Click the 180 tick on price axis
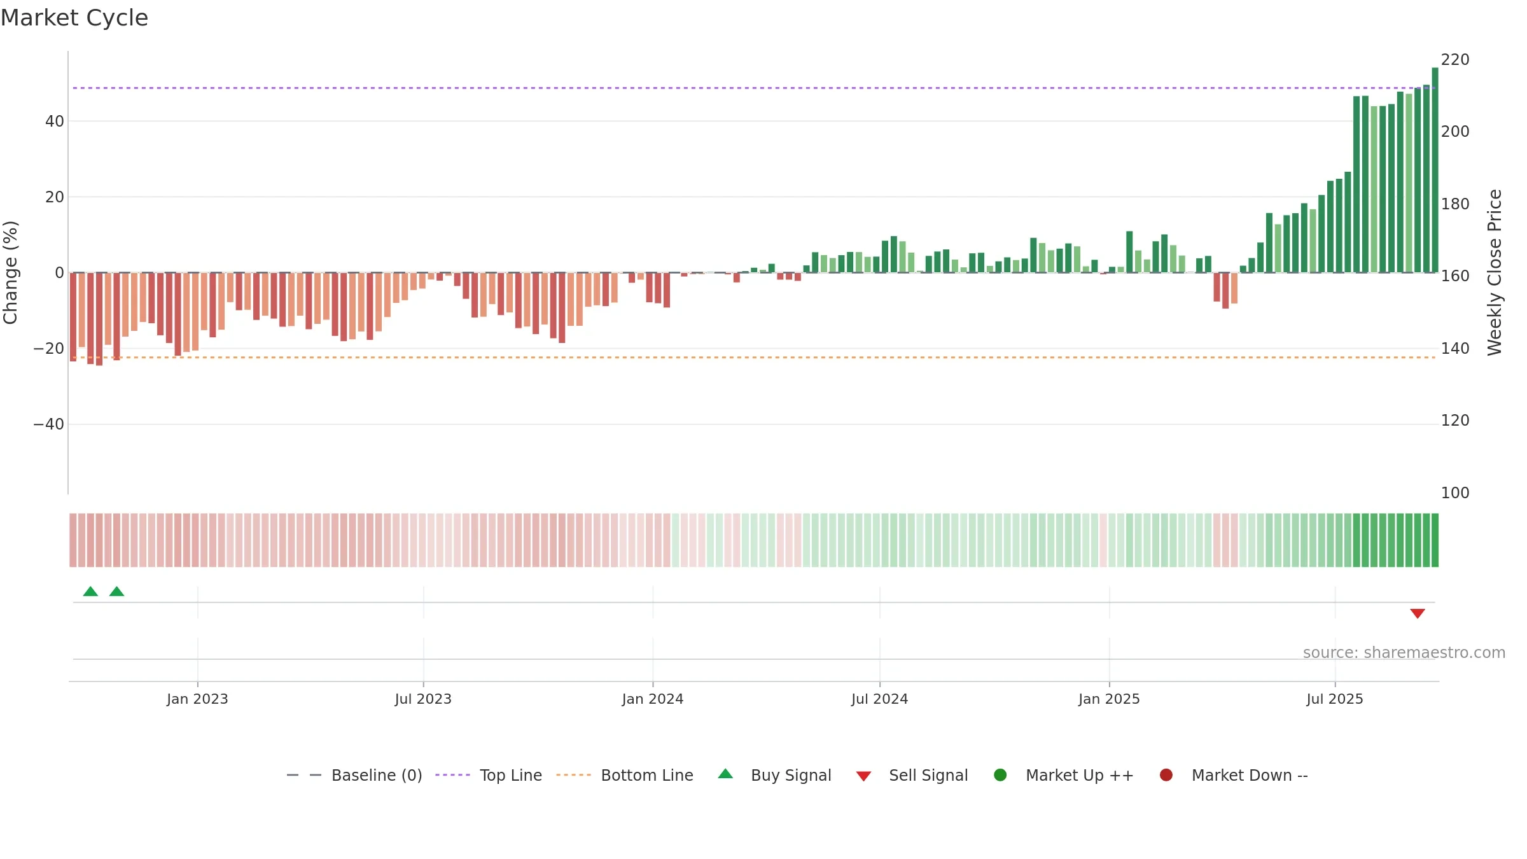1527x859 pixels. click(x=1455, y=204)
